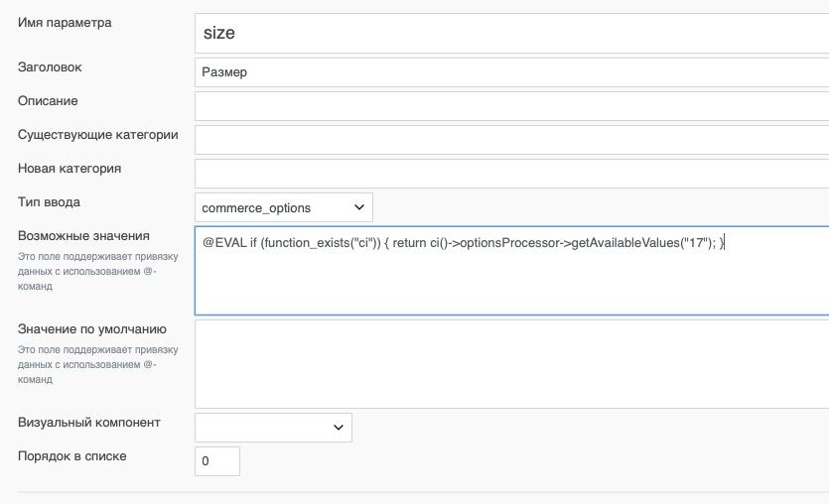The width and height of the screenshot is (829, 504).
Task: Click inside the @EVAL possible values textarea
Action: [511, 271]
